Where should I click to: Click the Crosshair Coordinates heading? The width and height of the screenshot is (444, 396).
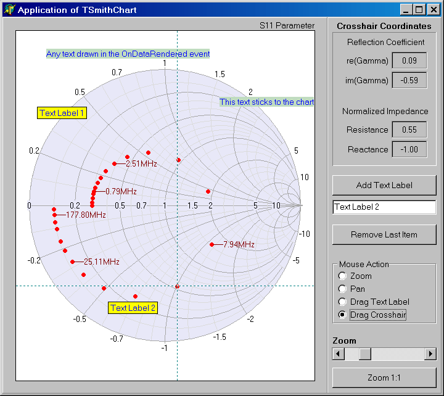(x=384, y=26)
